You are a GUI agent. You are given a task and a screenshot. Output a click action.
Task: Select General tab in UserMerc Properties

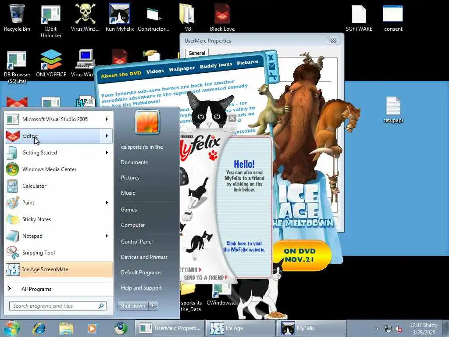197,53
